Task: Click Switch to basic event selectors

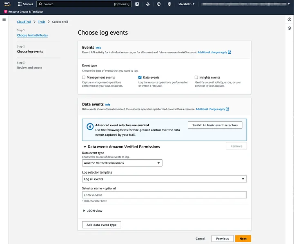Action: (215, 125)
